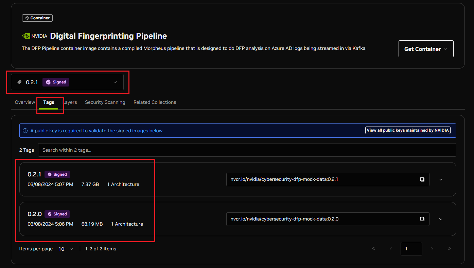Screen dimensions: 474x268
Task: Click the 03/08/2024 5:06 PM timestamp
Action: point(50,224)
